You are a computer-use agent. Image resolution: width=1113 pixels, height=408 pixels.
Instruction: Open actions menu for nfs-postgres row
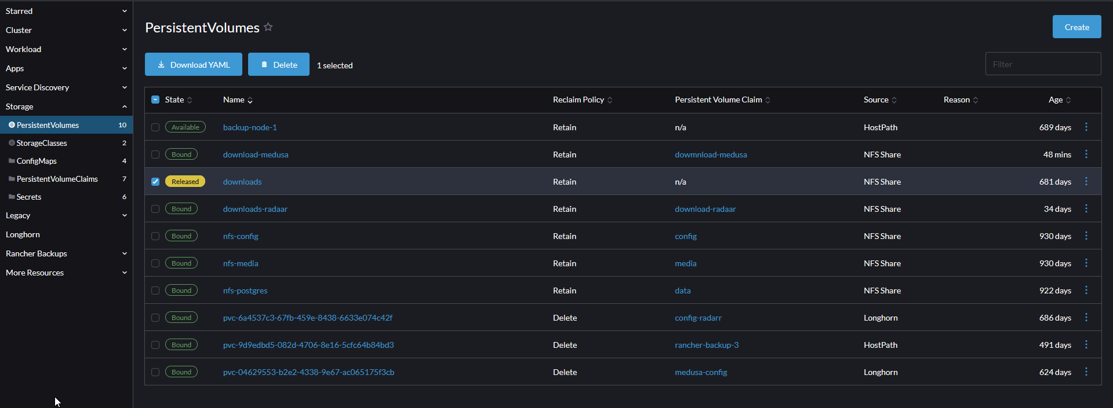click(1086, 291)
